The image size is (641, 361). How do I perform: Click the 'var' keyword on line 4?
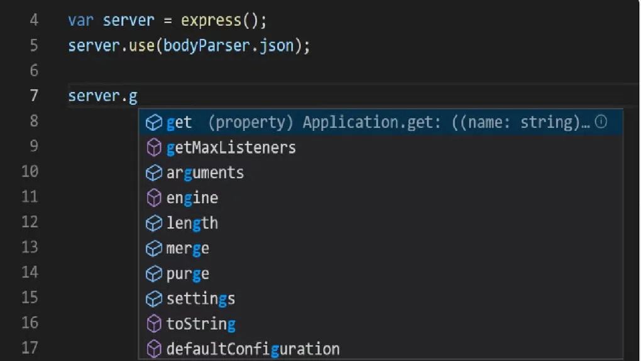pos(80,20)
